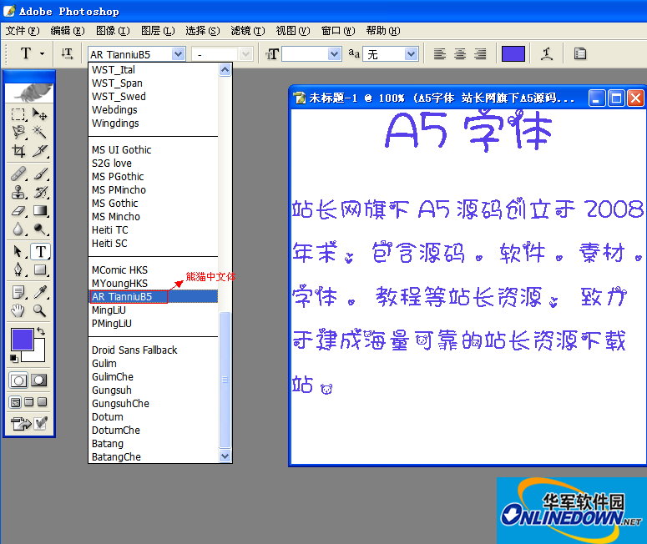The image size is (647, 544).
Task: Reset default foreground and background colors
Action: 14,359
